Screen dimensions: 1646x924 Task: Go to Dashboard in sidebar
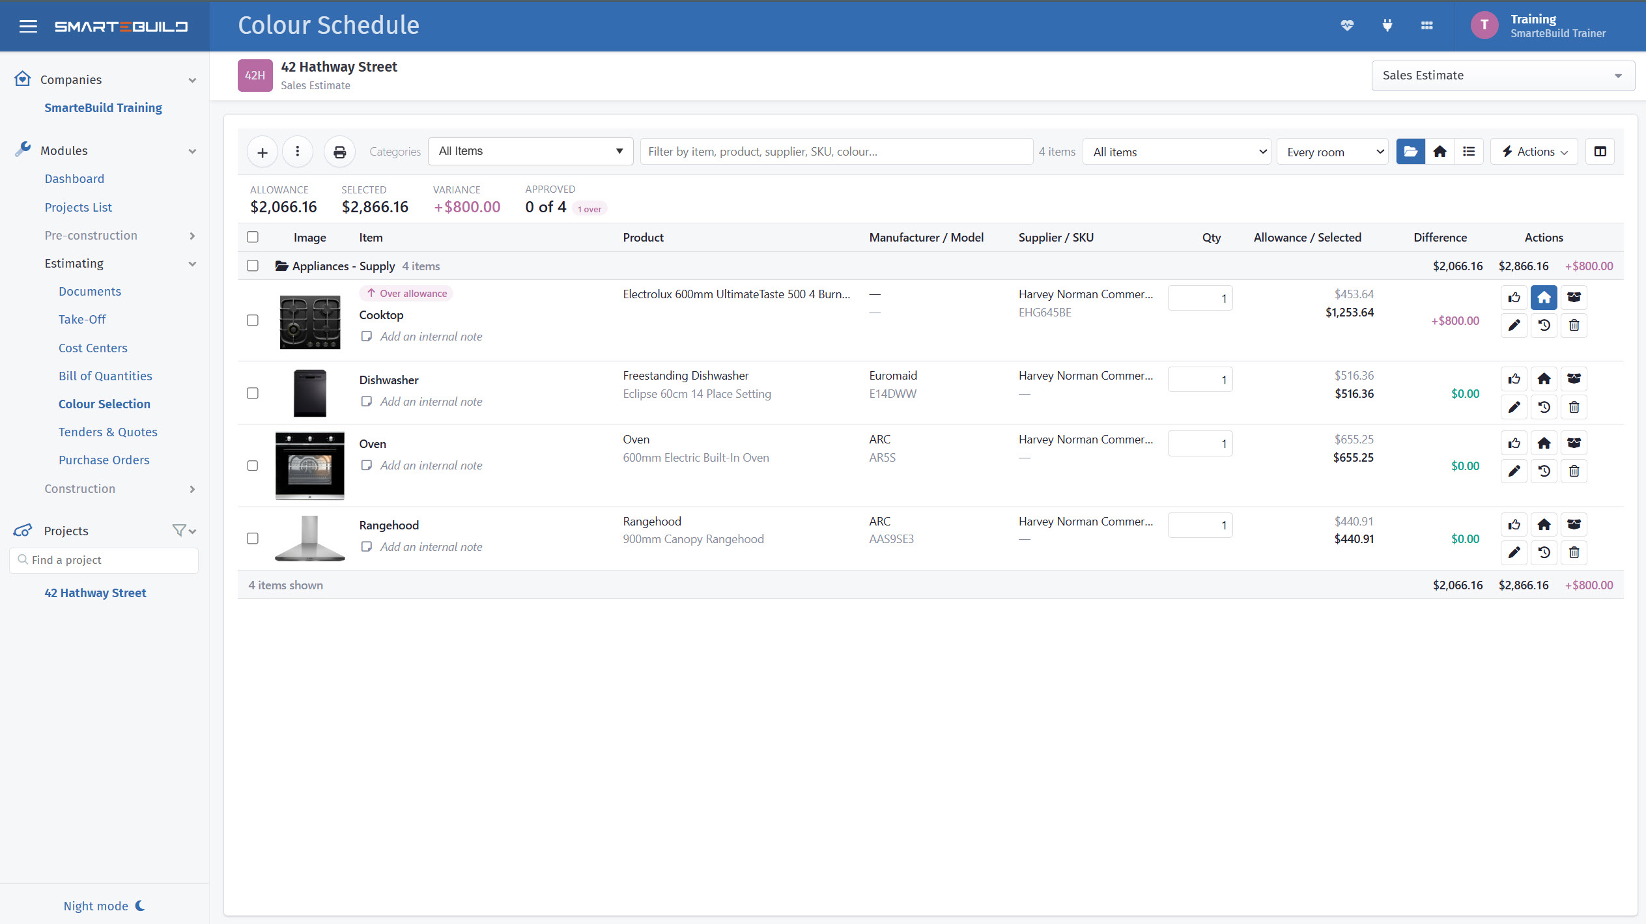[74, 178]
